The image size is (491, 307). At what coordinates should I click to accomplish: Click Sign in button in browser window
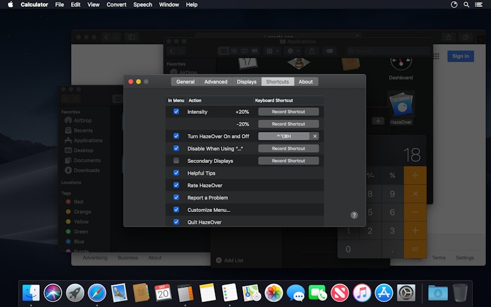point(460,56)
